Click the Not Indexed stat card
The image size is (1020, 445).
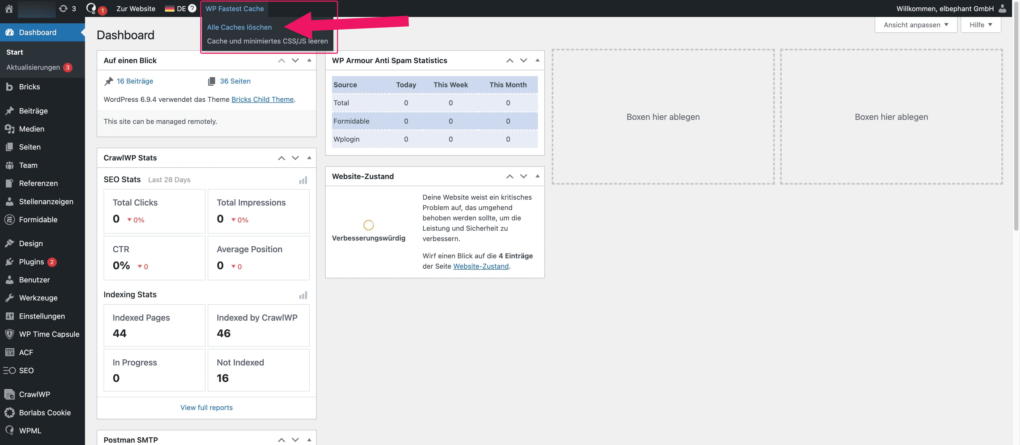coord(258,370)
